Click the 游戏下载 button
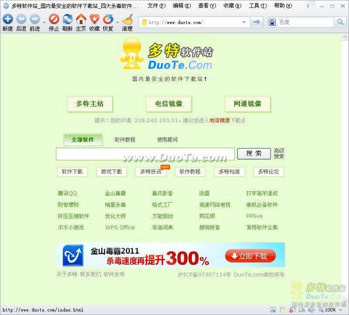This screenshot has height=315, width=349. point(111,172)
